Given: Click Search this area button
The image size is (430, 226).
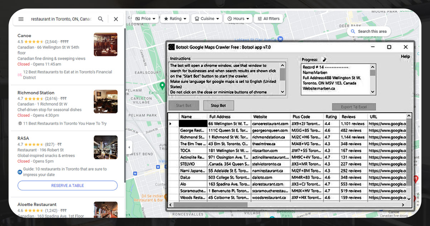Looking at the screenshot, I should coord(368,31).
